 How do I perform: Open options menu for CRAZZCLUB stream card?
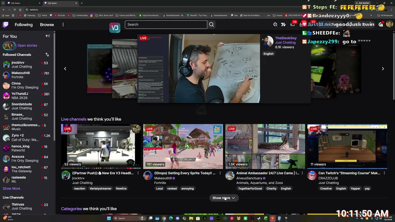pos(384,173)
